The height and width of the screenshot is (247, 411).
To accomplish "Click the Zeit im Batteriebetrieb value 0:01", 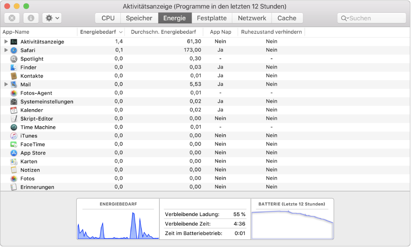I will pos(240,233).
